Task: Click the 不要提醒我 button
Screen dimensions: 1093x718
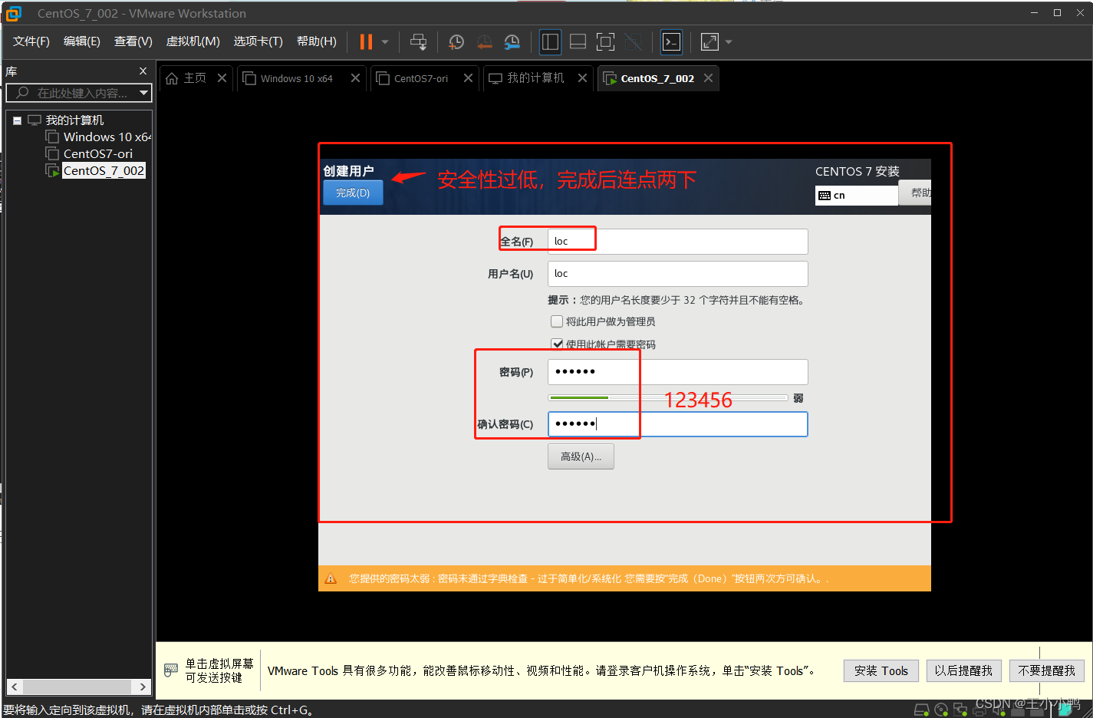Action: (x=1046, y=670)
